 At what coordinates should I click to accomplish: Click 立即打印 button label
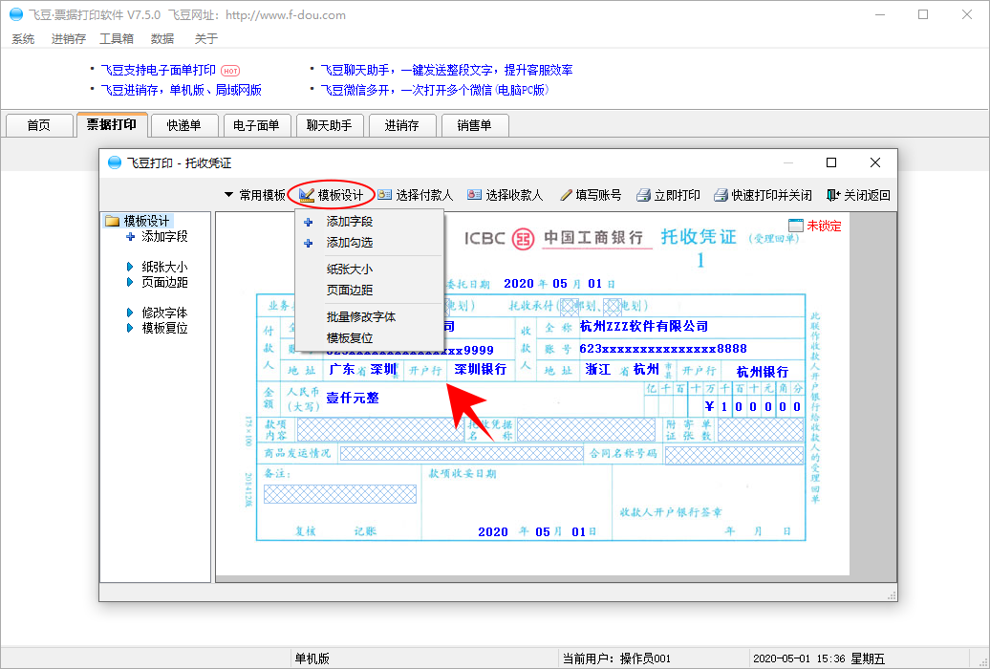pos(677,195)
